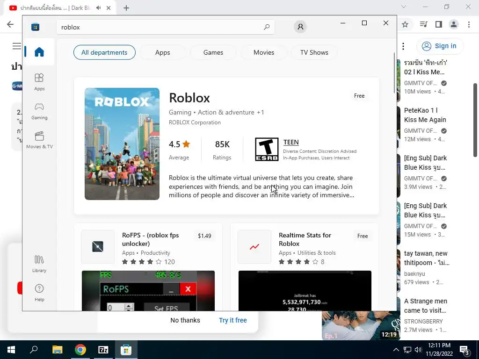Screen dimensions: 479x359
Task: Go back in Chrome browser
Action: coord(10,24)
